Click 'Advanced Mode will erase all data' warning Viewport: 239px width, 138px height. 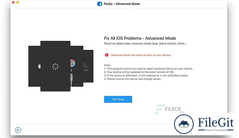(x=141, y=55)
